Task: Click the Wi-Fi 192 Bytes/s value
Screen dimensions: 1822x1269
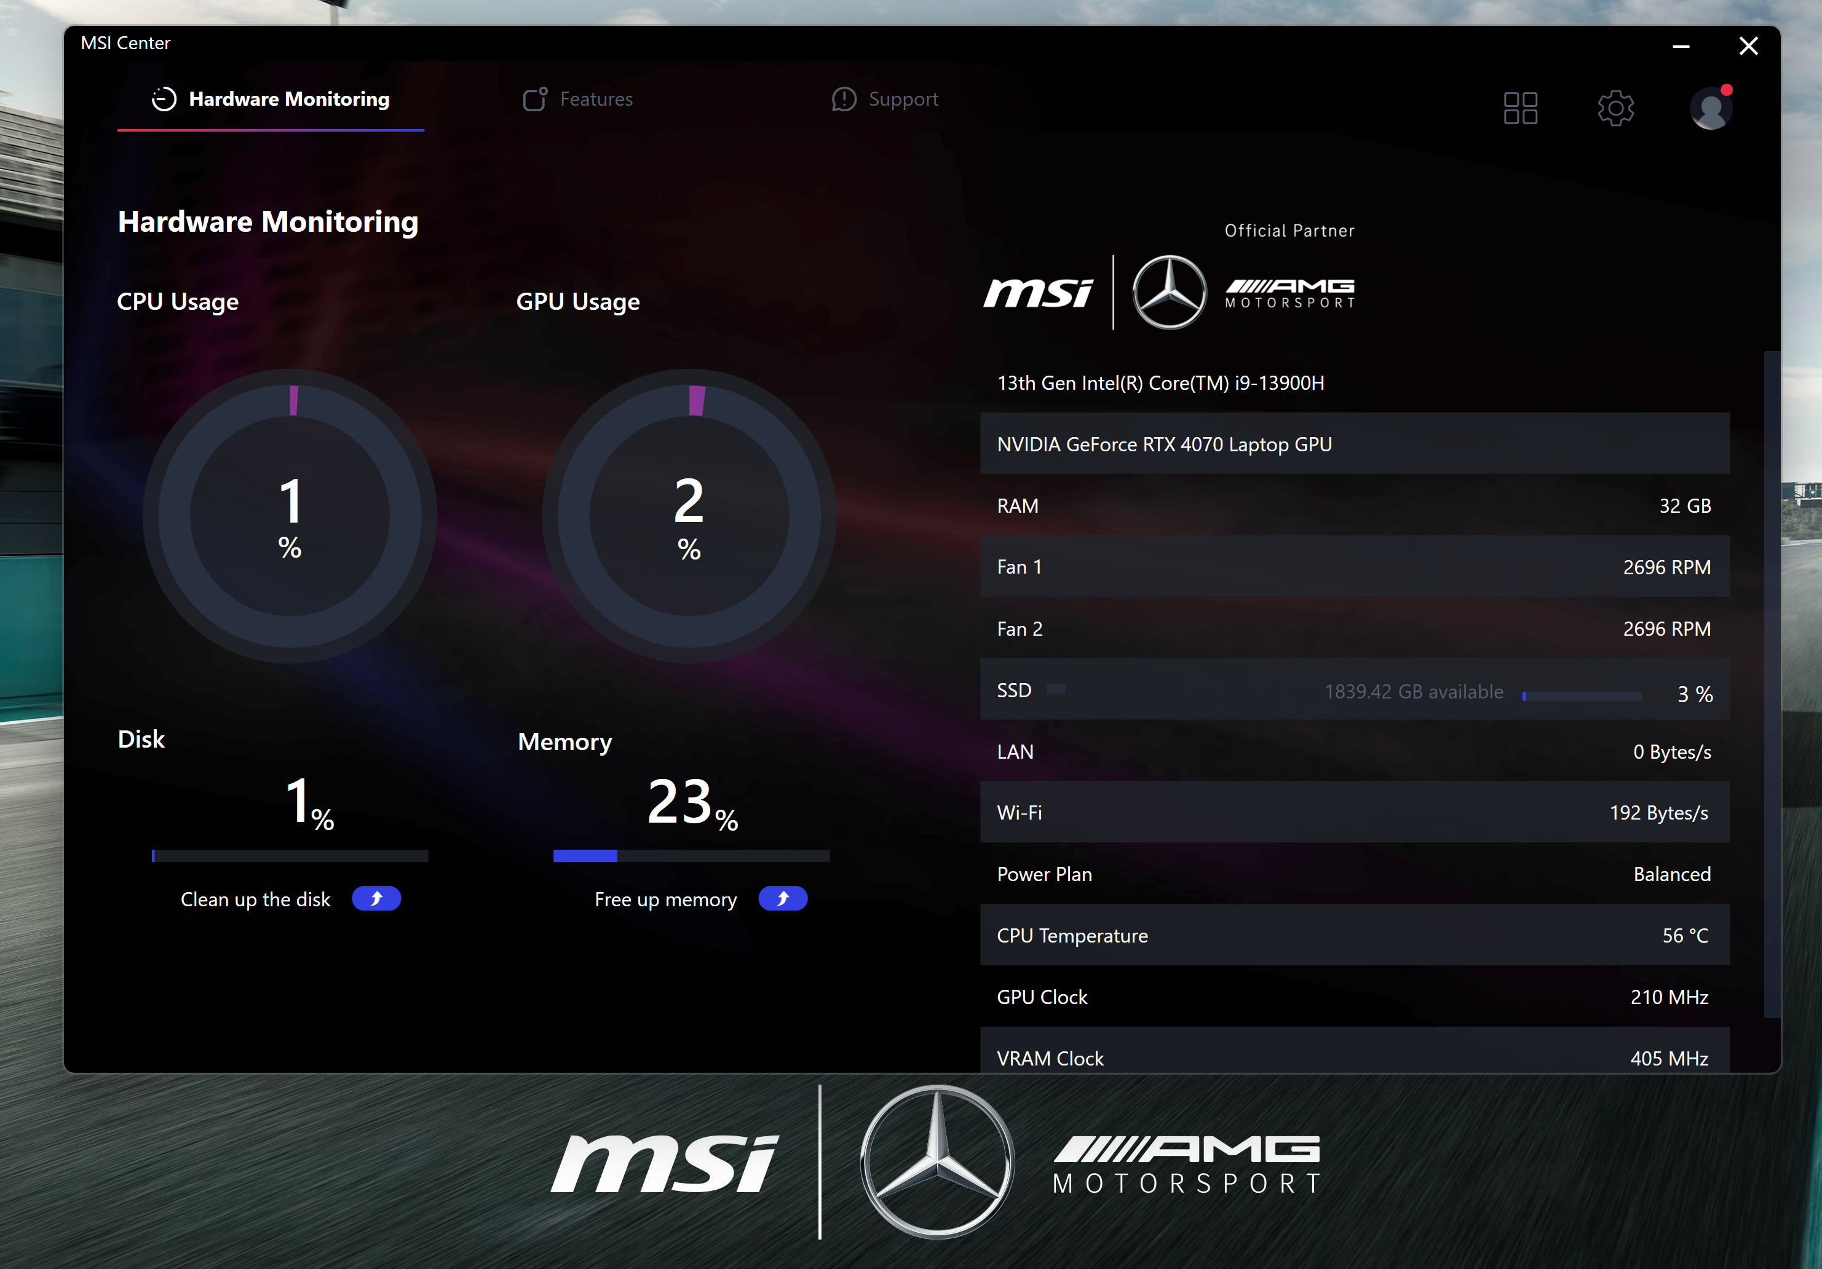Action: pyautogui.click(x=1659, y=813)
